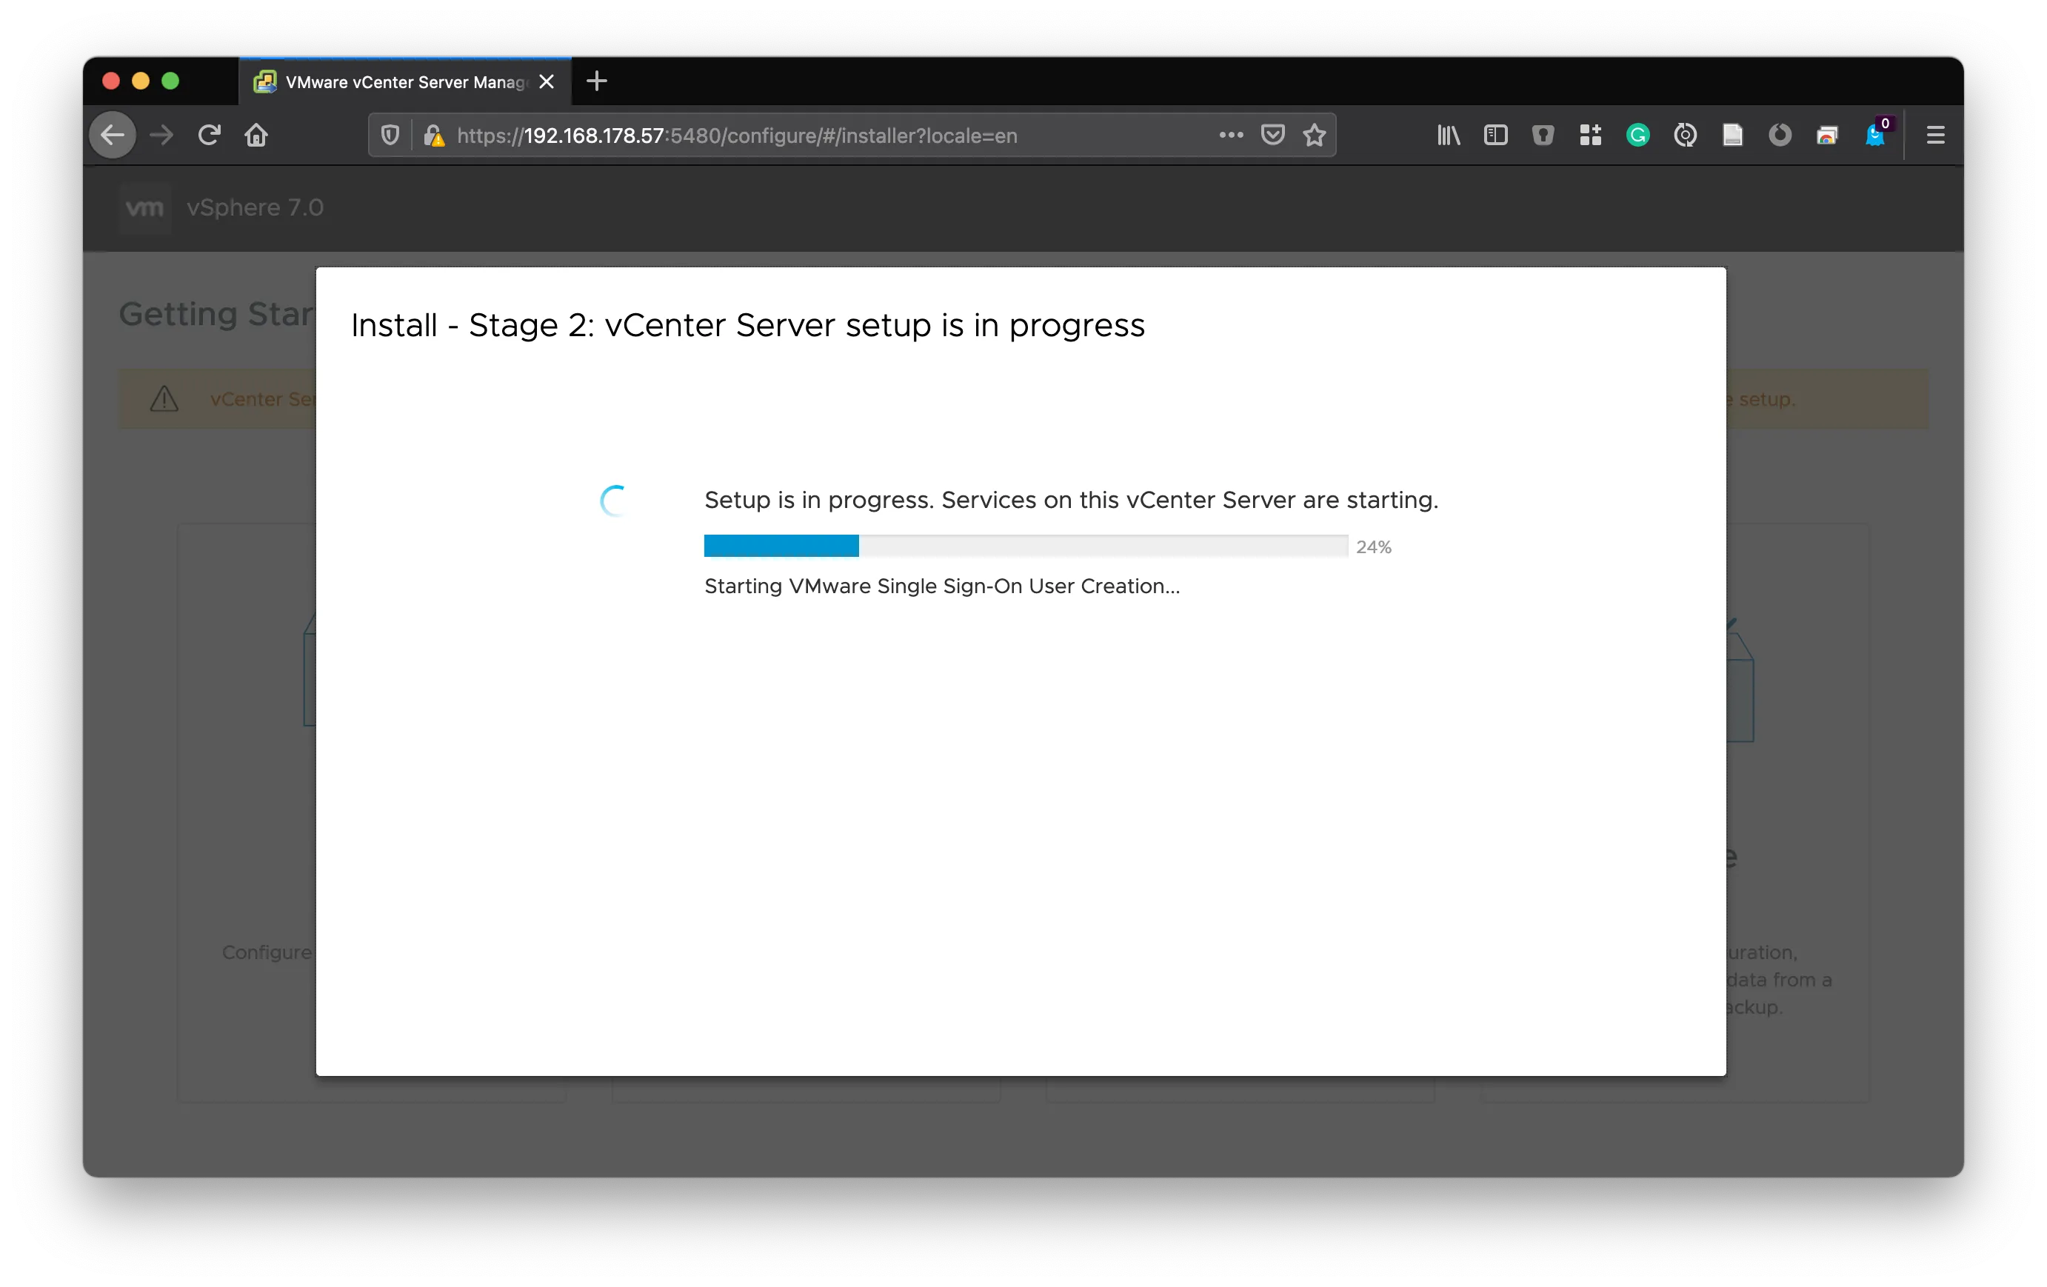Click the URL address field
This screenshot has height=1287, width=2047.
(765, 136)
